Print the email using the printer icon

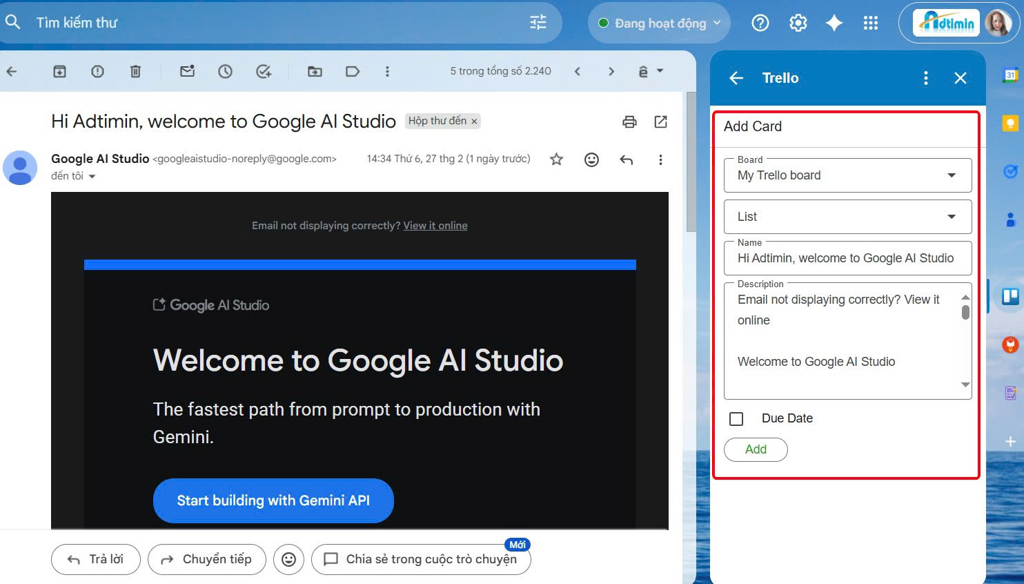tap(629, 122)
